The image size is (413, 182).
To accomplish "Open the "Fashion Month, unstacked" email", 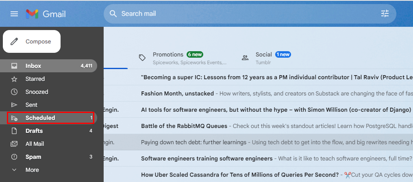I will coord(177,93).
